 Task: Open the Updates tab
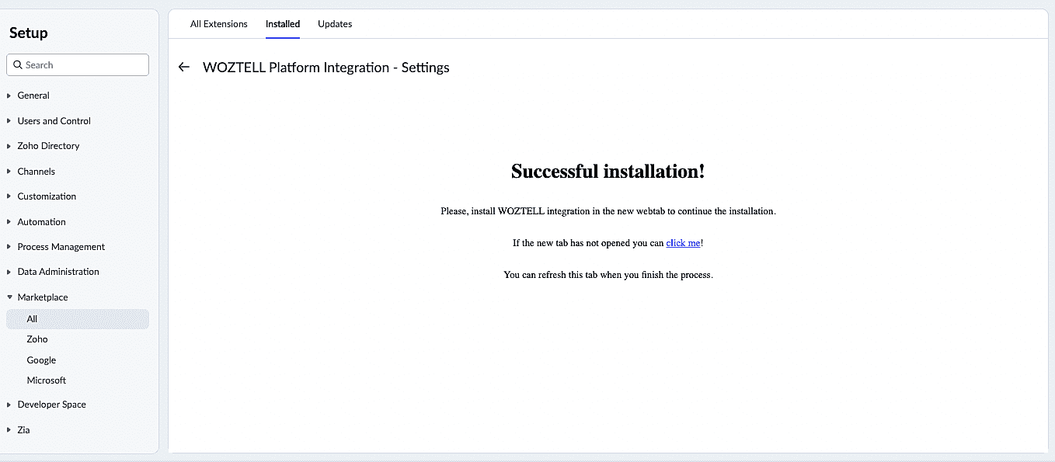[x=335, y=24]
